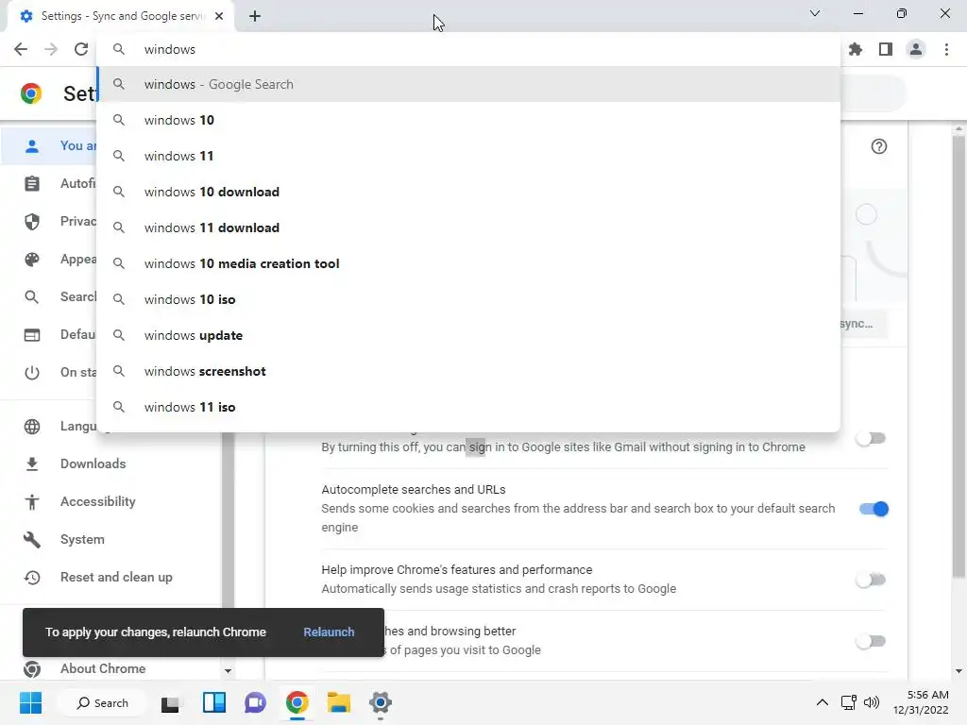Pick the 'windows 10 download' suggestion
967x725 pixels.
468,192
